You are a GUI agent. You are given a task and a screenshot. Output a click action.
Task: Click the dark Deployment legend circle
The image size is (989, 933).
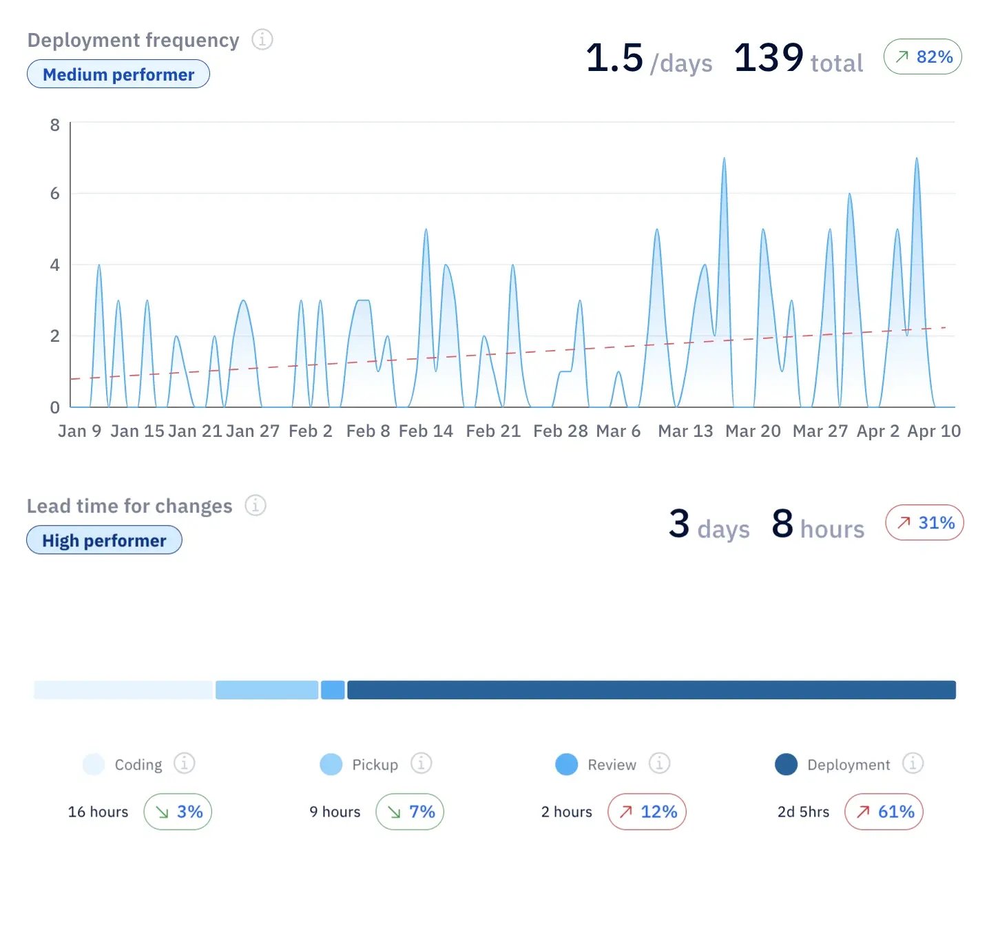785,764
